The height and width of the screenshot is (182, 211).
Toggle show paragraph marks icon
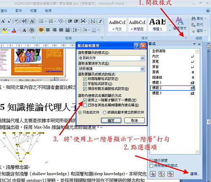pos(100,21)
